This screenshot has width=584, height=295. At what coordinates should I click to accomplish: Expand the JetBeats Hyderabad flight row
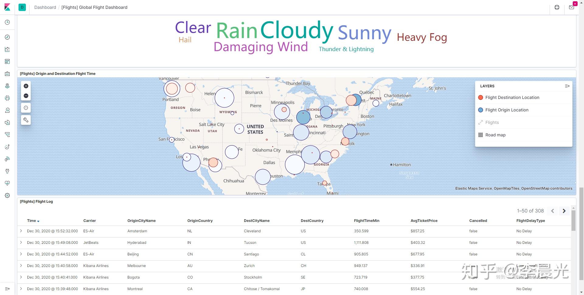(x=21, y=243)
